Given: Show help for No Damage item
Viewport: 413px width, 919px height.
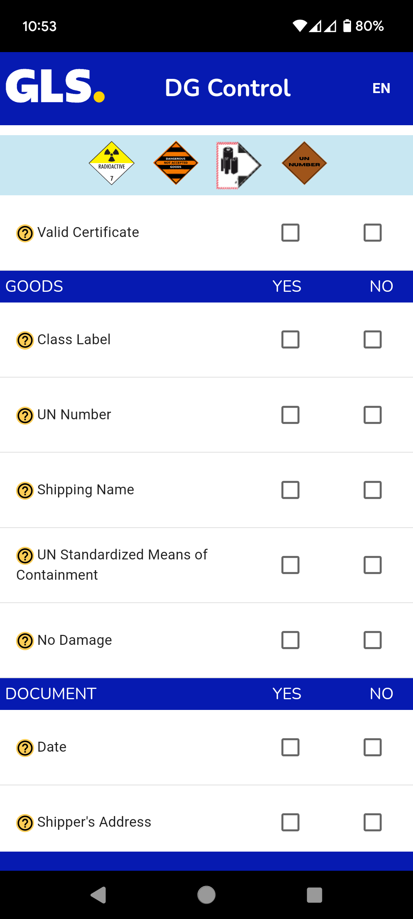Looking at the screenshot, I should point(25,641).
